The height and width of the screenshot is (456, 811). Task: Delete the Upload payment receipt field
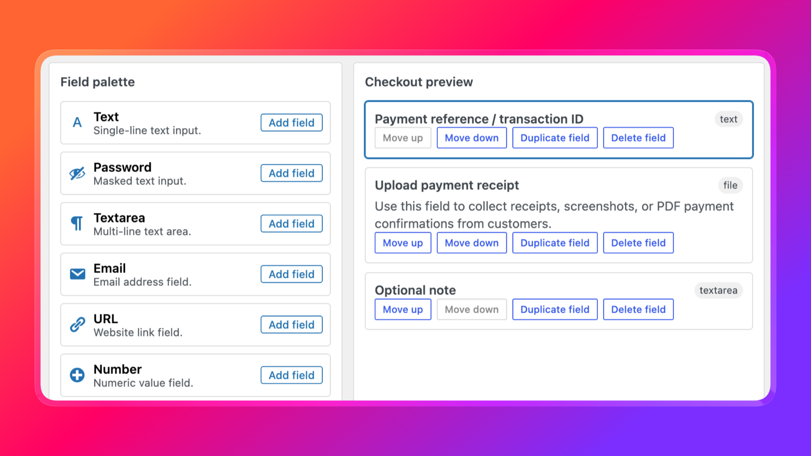pos(638,243)
